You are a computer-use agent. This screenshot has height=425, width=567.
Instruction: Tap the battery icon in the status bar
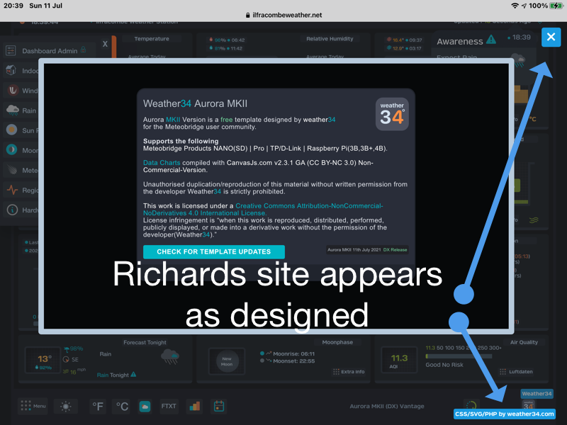[x=556, y=6]
